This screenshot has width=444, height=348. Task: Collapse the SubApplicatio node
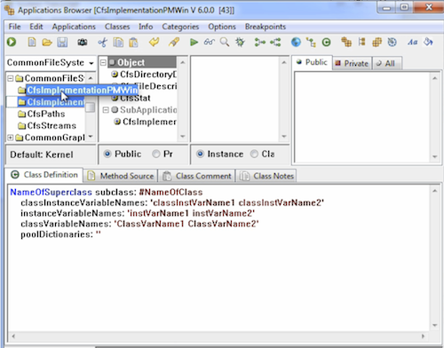pos(106,110)
